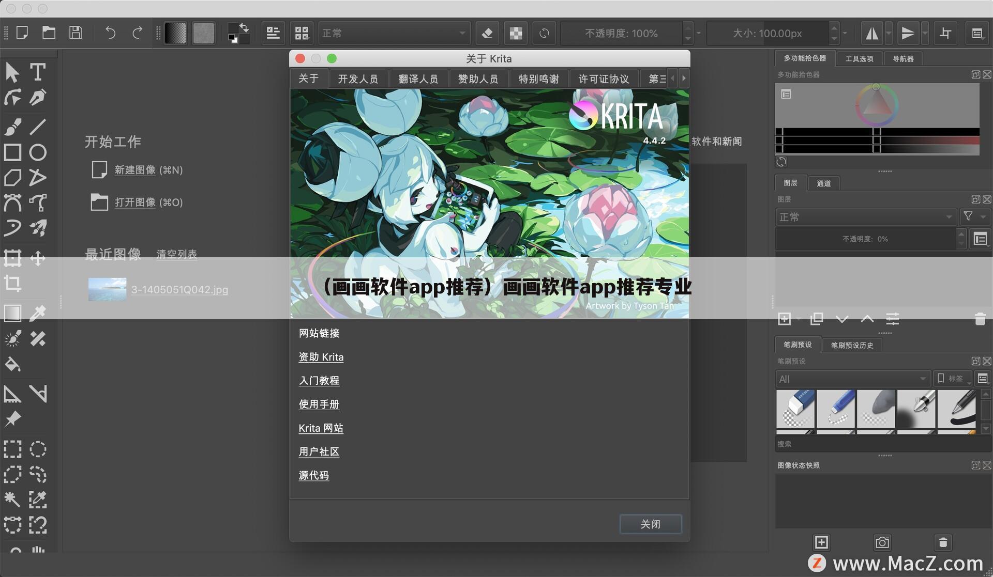Open the layer filter funnel dropdown
The image size is (993, 577).
click(x=974, y=217)
